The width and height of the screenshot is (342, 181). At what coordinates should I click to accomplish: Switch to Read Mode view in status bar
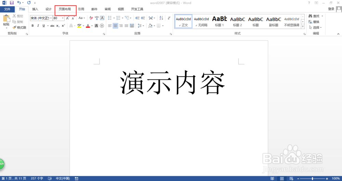point(272,179)
